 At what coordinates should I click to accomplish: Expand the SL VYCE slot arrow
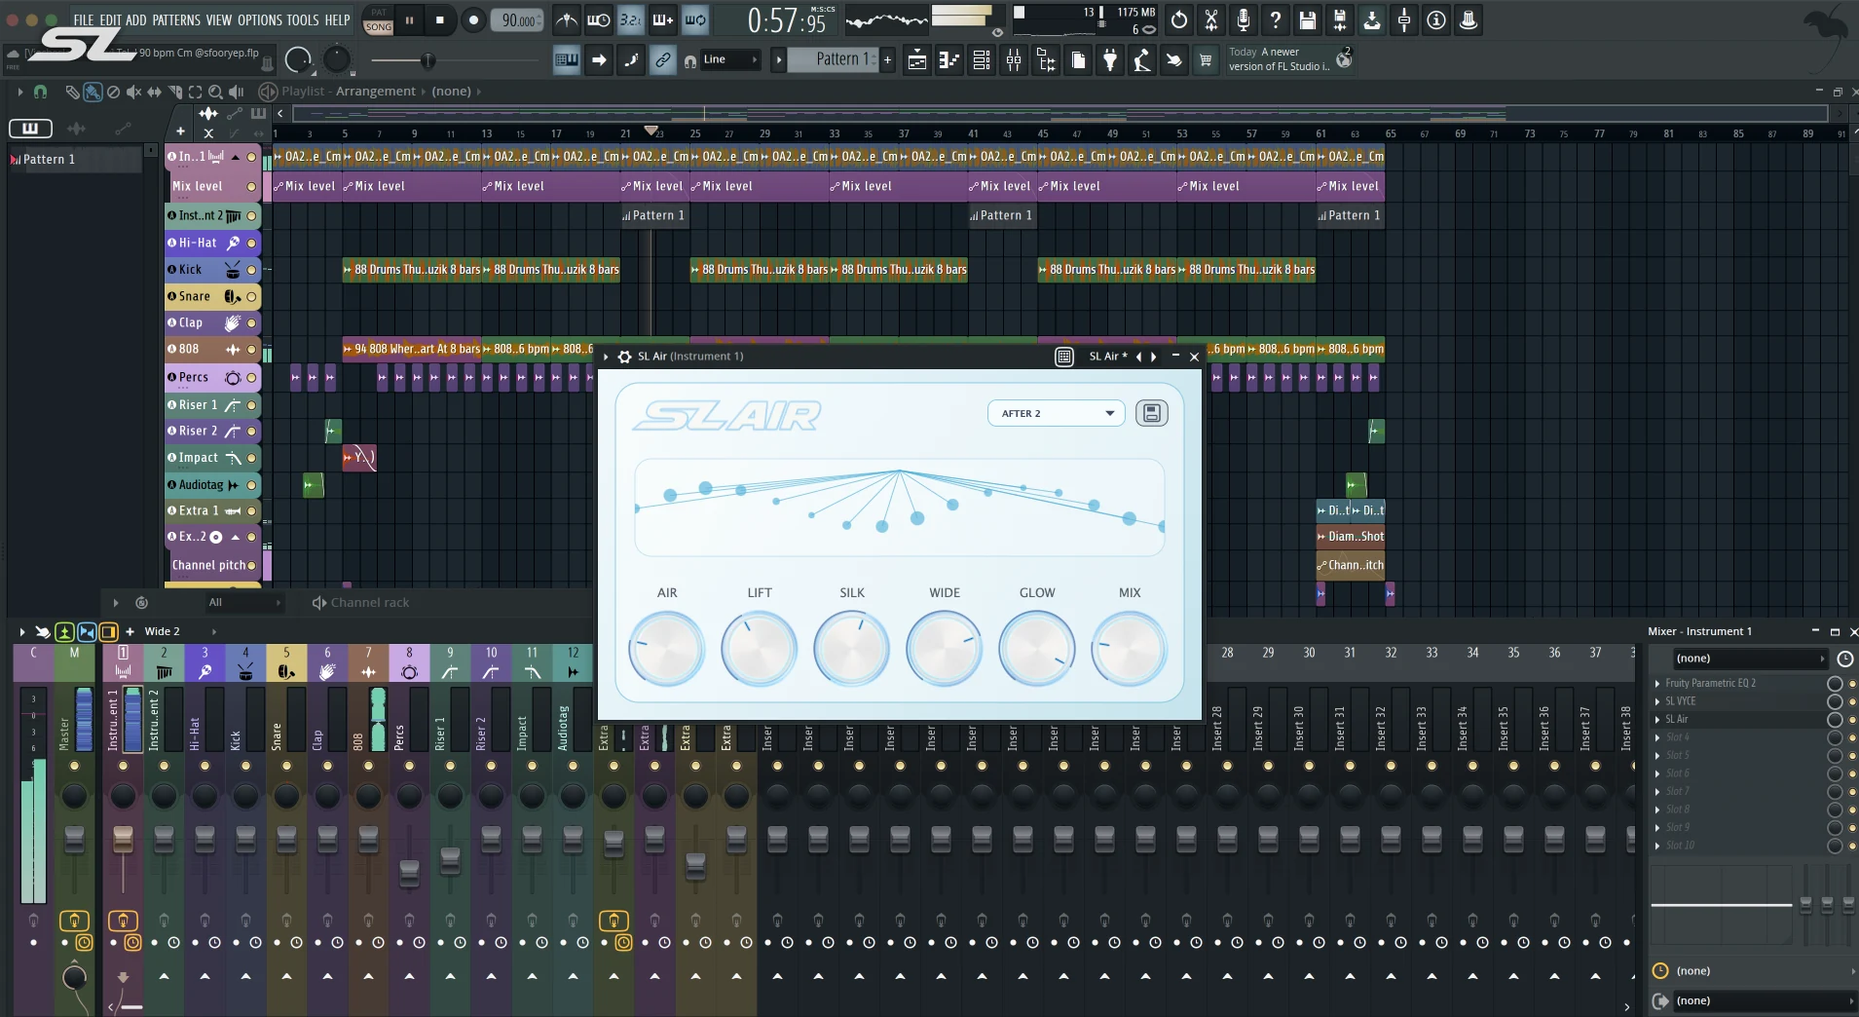click(x=1657, y=701)
